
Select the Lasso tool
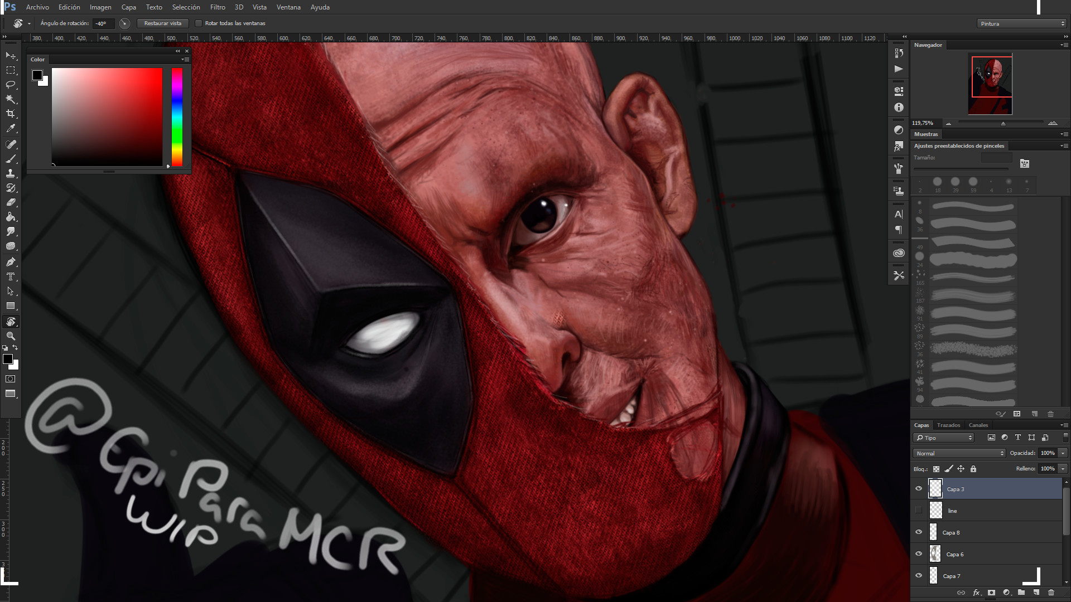coord(11,85)
